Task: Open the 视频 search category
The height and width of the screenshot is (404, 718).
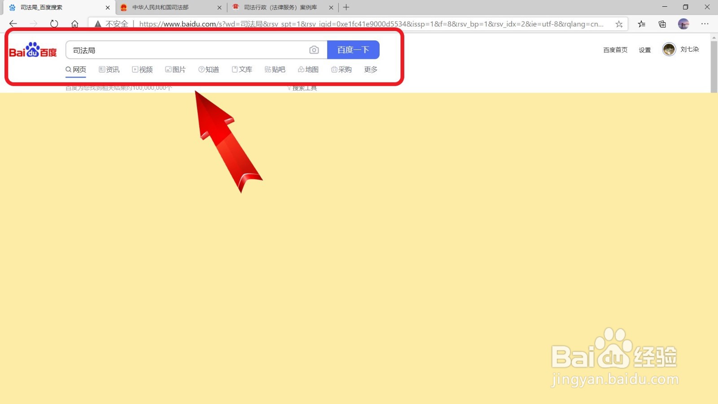Action: pyautogui.click(x=142, y=70)
